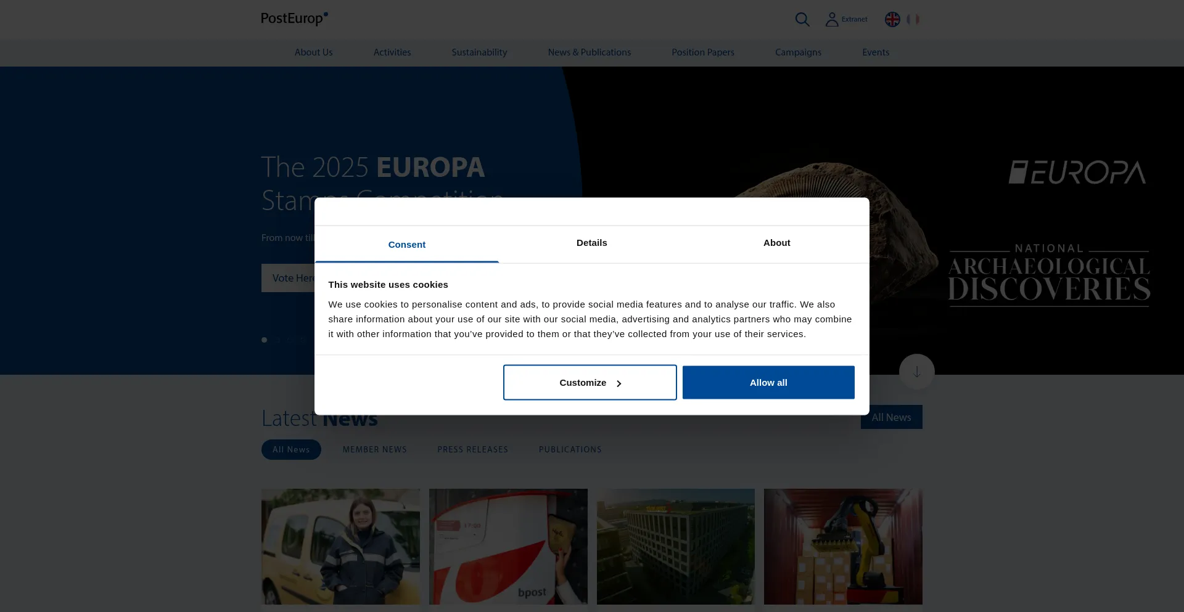Select the first carousel slide dot

[265, 340]
